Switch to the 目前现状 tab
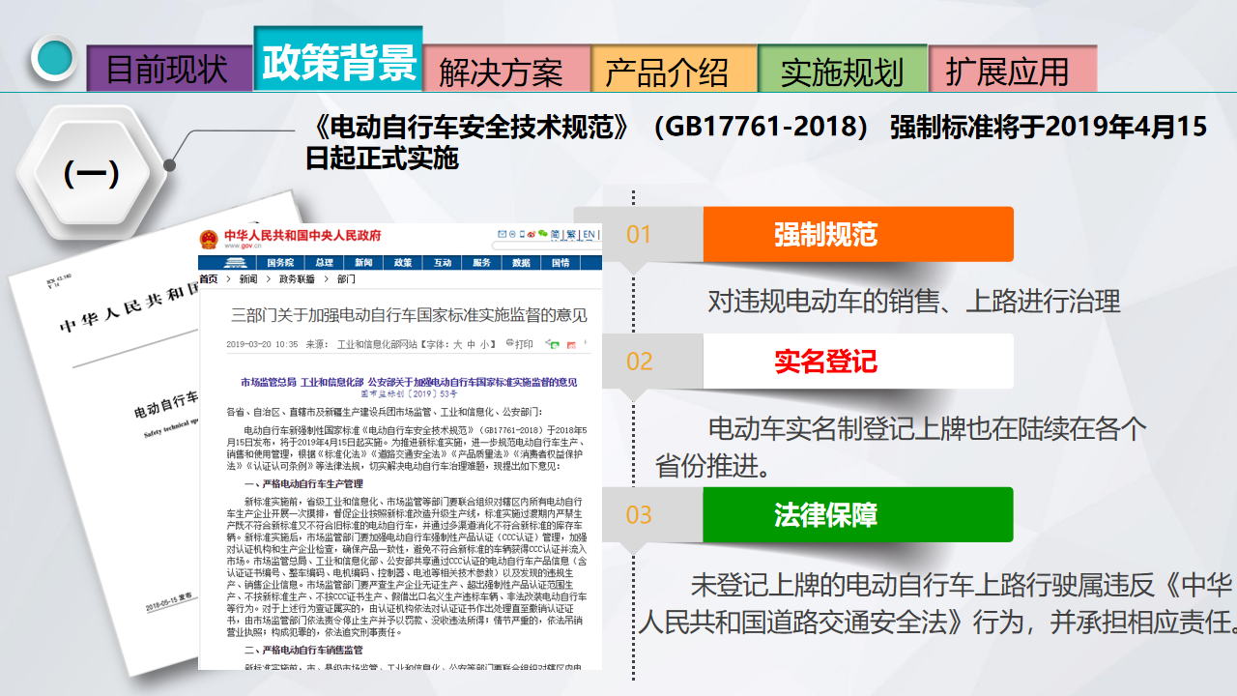1237x696 pixels. click(x=168, y=69)
